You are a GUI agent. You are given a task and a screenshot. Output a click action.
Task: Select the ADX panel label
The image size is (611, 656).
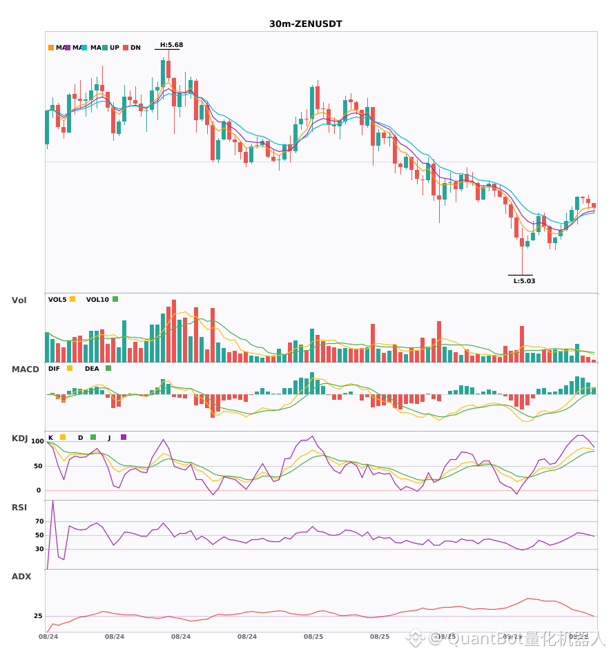pos(21,577)
